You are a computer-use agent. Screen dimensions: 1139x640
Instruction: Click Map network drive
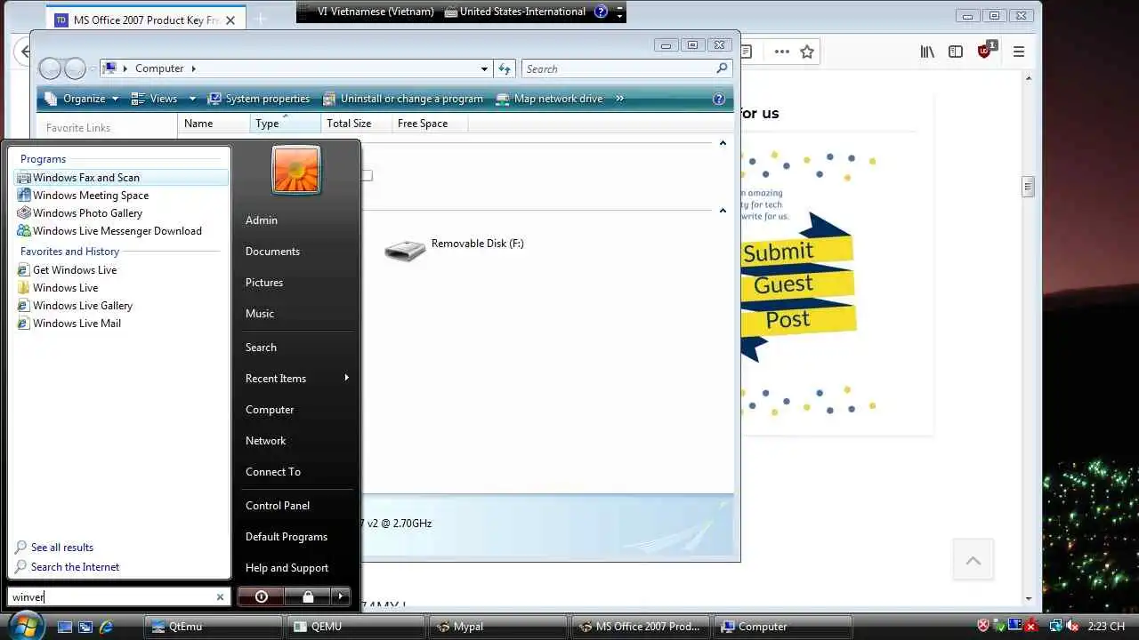point(549,99)
